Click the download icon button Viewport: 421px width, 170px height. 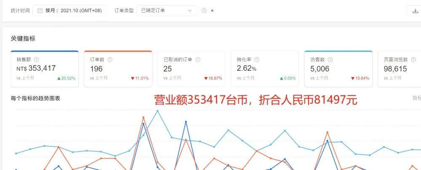416,11
